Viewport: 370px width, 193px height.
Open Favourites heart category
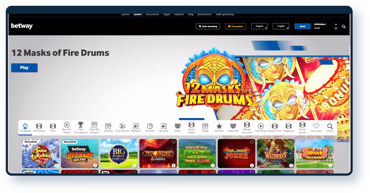[316, 128]
